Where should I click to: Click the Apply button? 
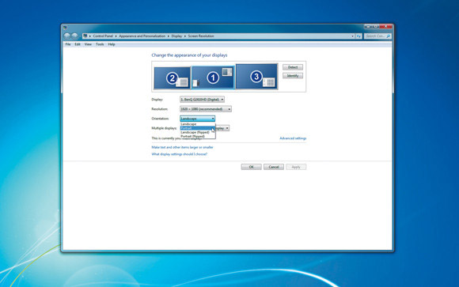tap(296, 167)
